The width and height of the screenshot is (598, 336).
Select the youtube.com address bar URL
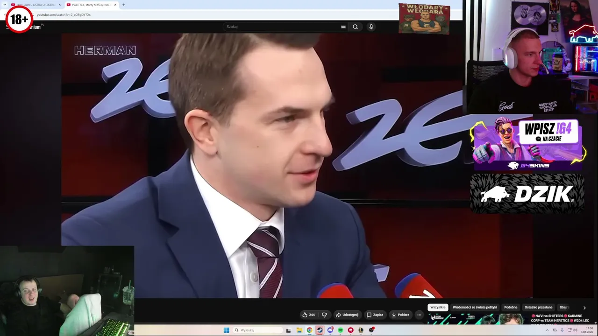click(64, 14)
